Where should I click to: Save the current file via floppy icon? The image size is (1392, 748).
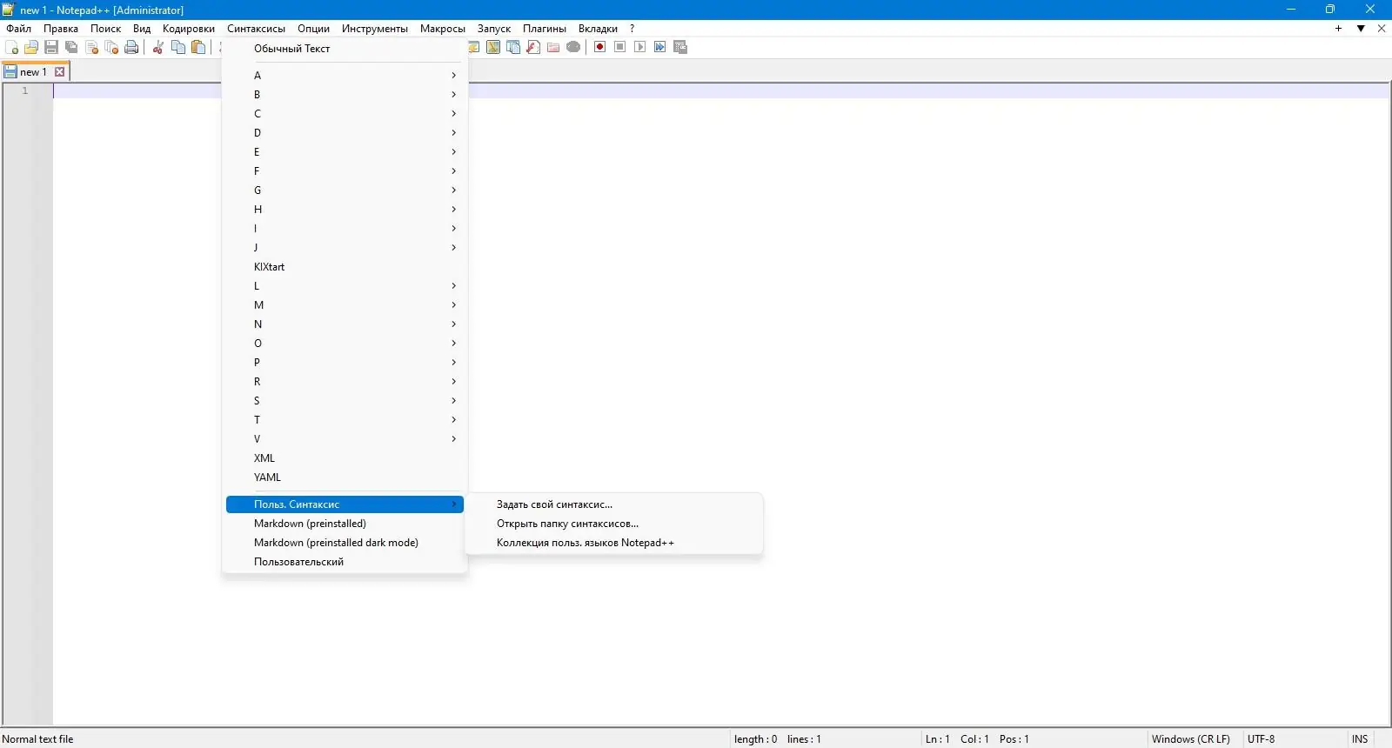click(51, 47)
